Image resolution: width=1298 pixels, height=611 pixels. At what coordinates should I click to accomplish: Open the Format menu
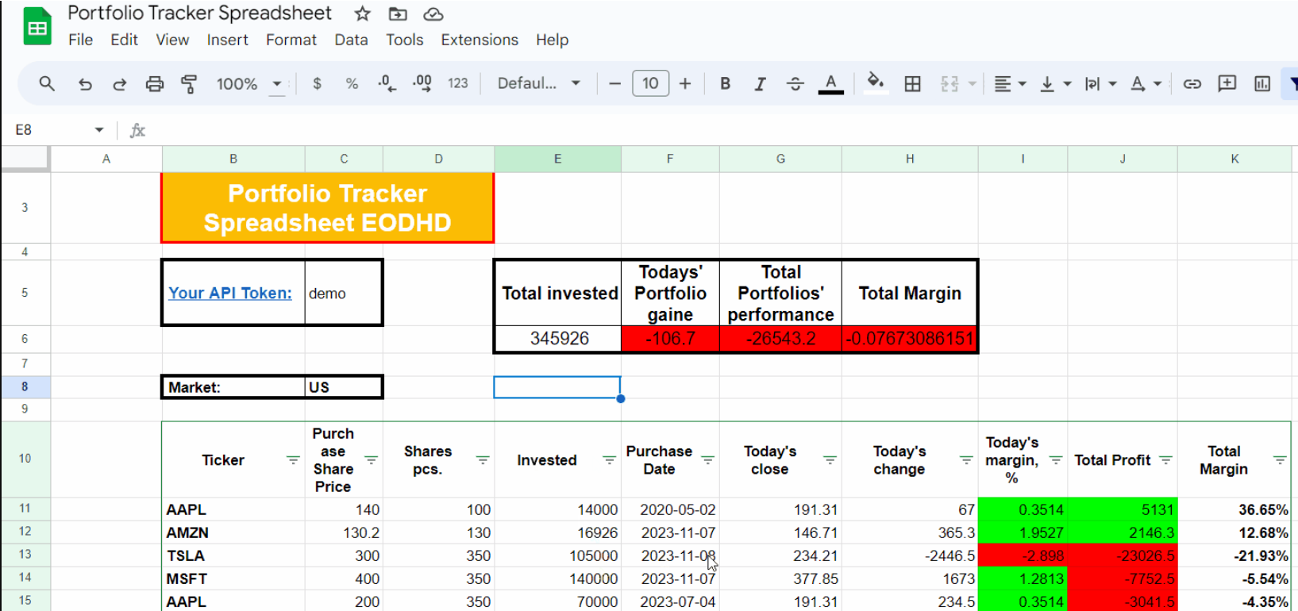pyautogui.click(x=291, y=40)
